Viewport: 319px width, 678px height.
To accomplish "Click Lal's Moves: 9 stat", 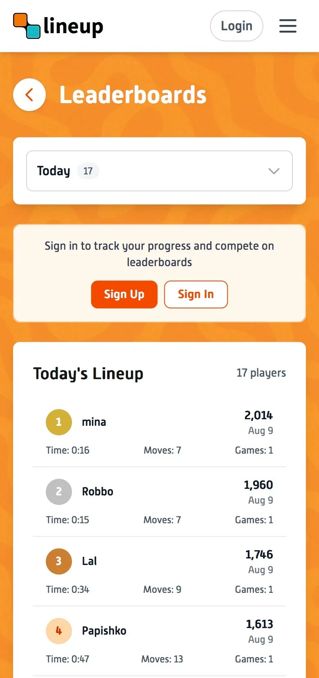I will [x=162, y=589].
